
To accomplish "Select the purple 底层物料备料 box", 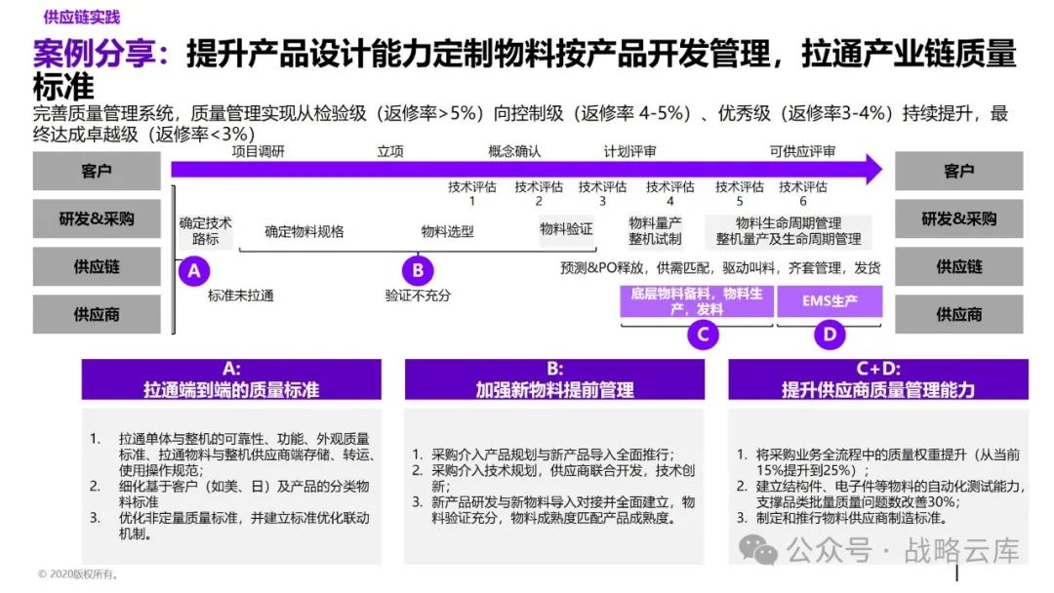I will 697,300.
